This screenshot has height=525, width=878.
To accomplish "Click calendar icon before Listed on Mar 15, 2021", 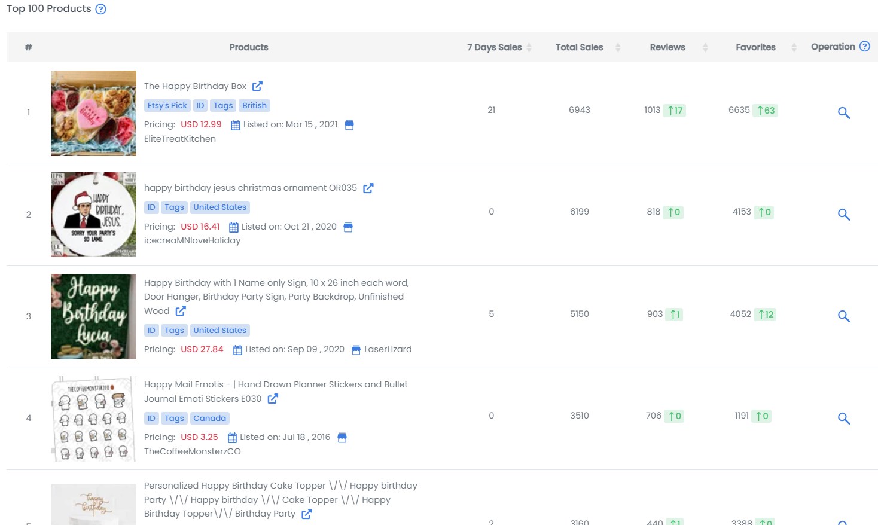I will (x=236, y=125).
